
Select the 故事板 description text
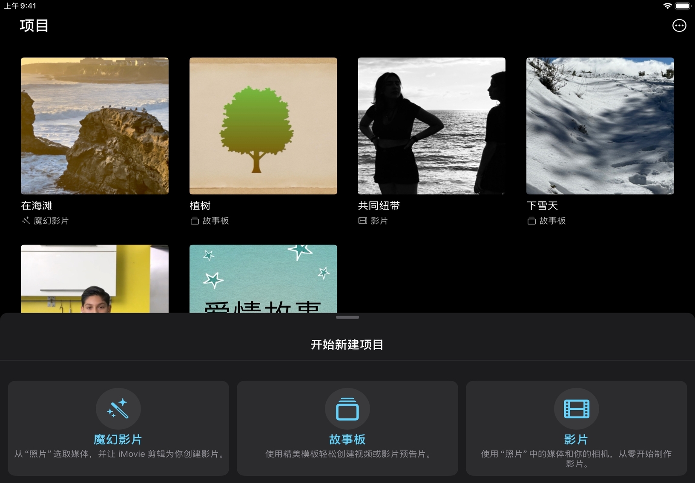(347, 454)
